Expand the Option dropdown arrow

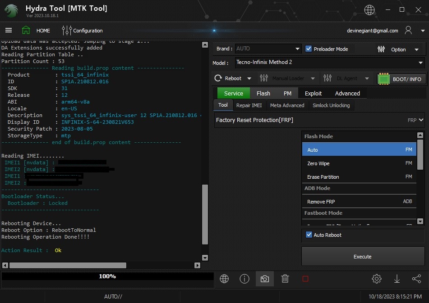[416, 50]
